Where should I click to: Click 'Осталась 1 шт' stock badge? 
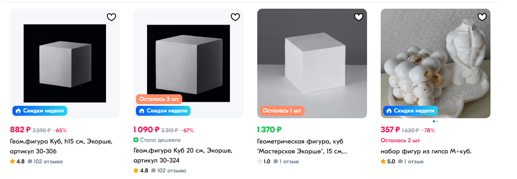click(282, 111)
